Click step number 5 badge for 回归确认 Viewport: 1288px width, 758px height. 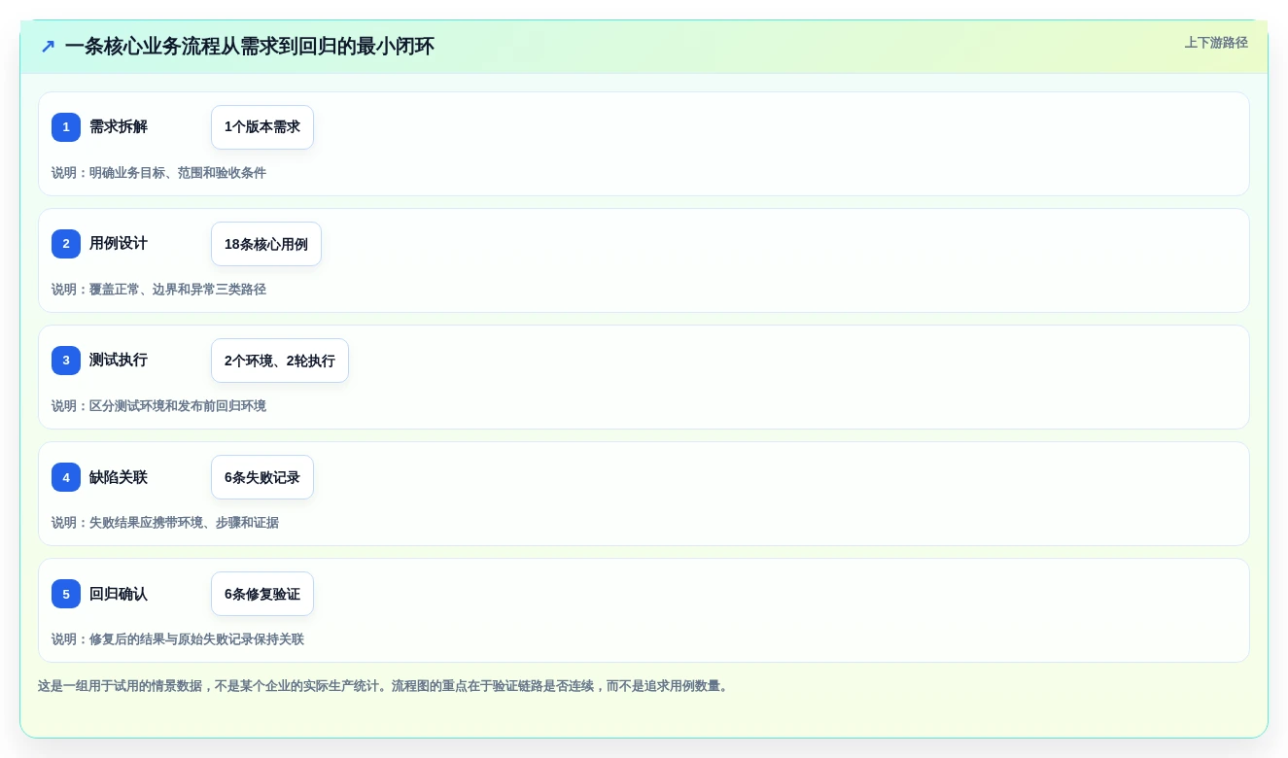66,594
